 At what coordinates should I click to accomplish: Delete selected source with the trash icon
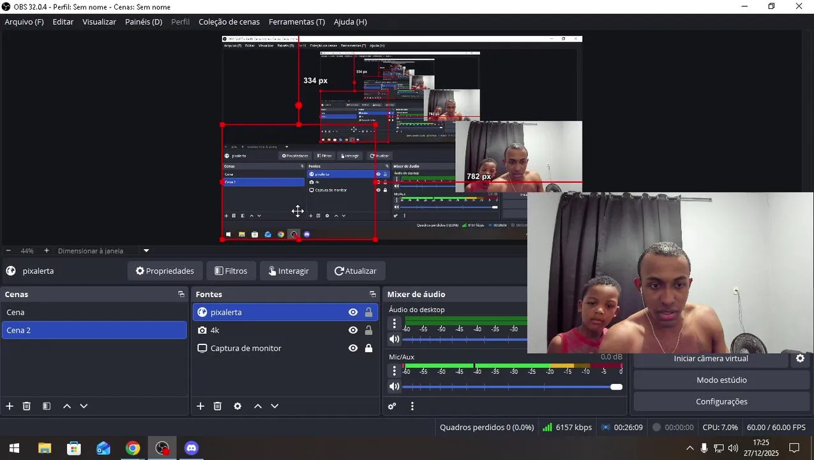(x=218, y=406)
